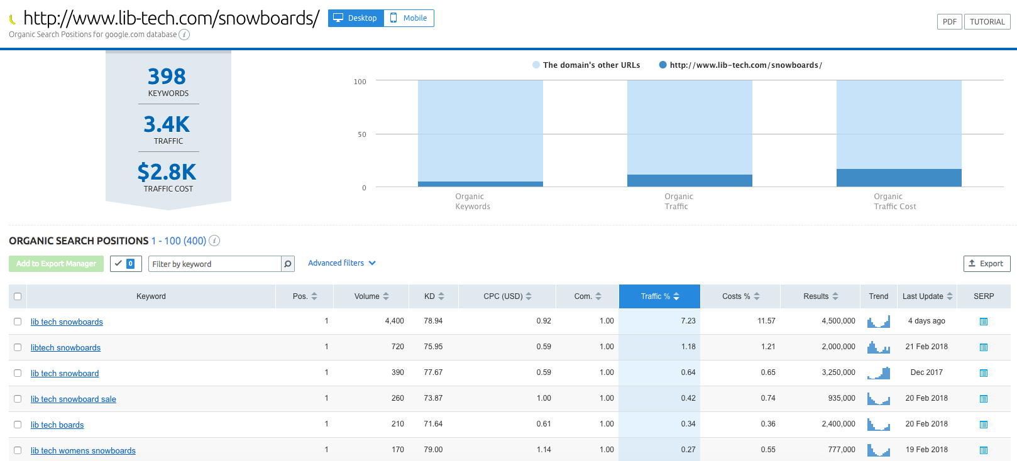Open SERP snapshot for lib tech snowboards

coord(984,322)
